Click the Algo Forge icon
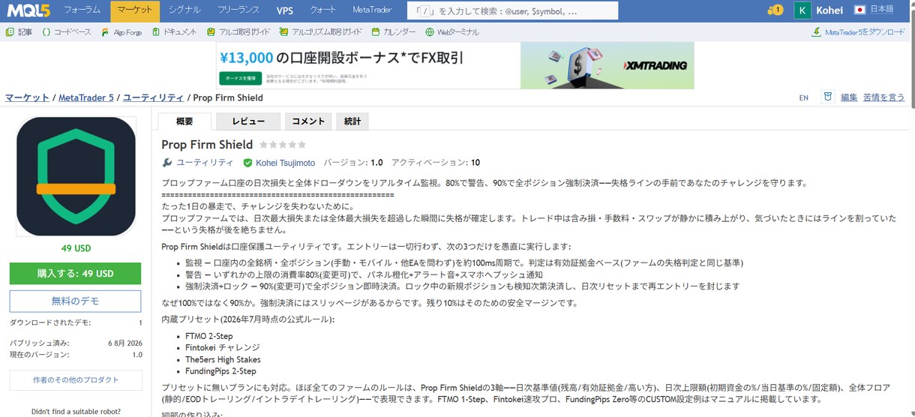Image resolution: width=915 pixels, height=417 pixels. (x=106, y=32)
